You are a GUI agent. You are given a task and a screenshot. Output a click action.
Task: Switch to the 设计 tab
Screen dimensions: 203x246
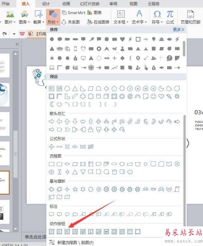[x=46, y=4]
